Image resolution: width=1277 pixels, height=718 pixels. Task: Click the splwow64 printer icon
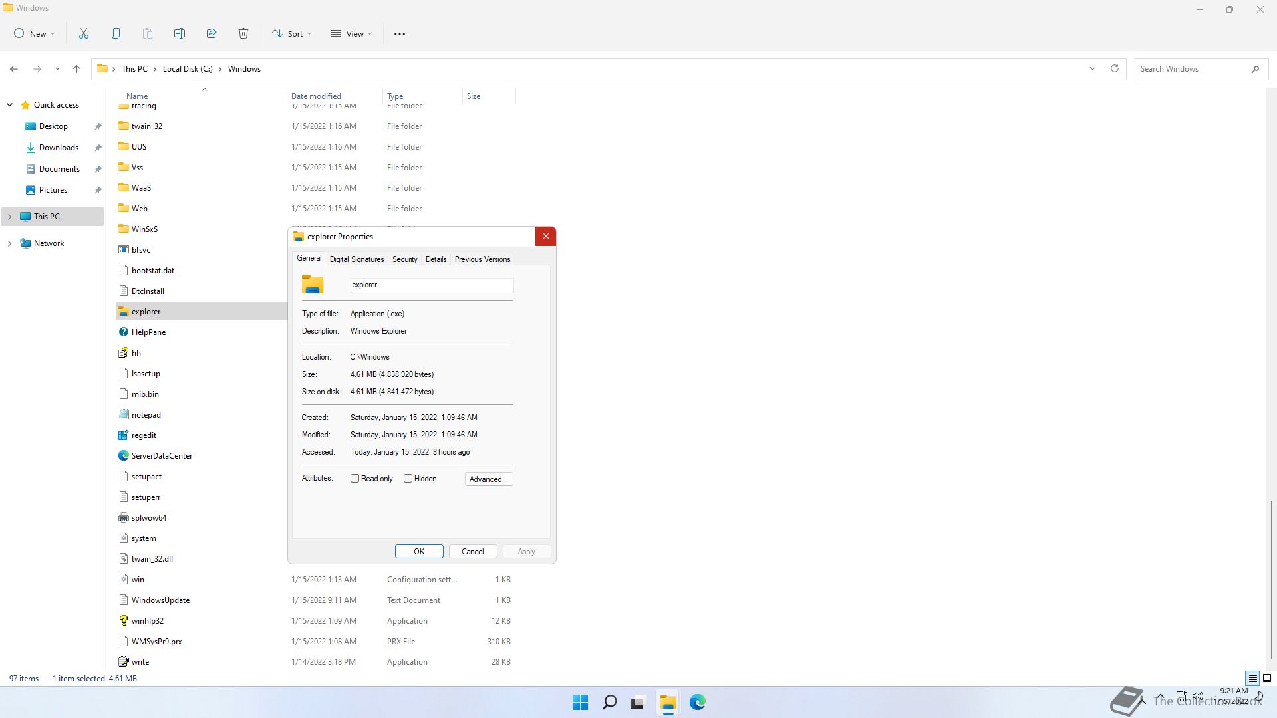point(123,518)
